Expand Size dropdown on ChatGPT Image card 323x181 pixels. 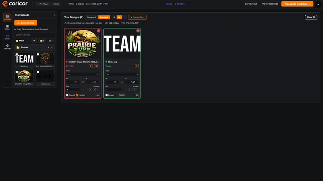[x=83, y=74]
